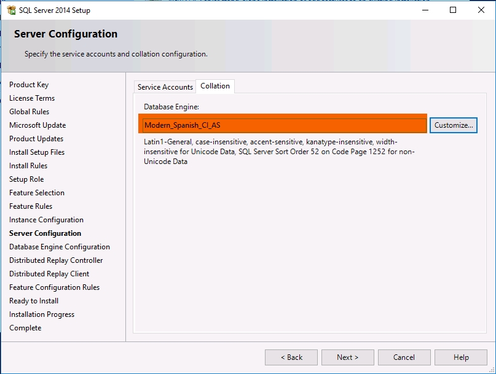Switch to the Service Accounts tab
Screen dimensions: 496x374
pos(165,87)
